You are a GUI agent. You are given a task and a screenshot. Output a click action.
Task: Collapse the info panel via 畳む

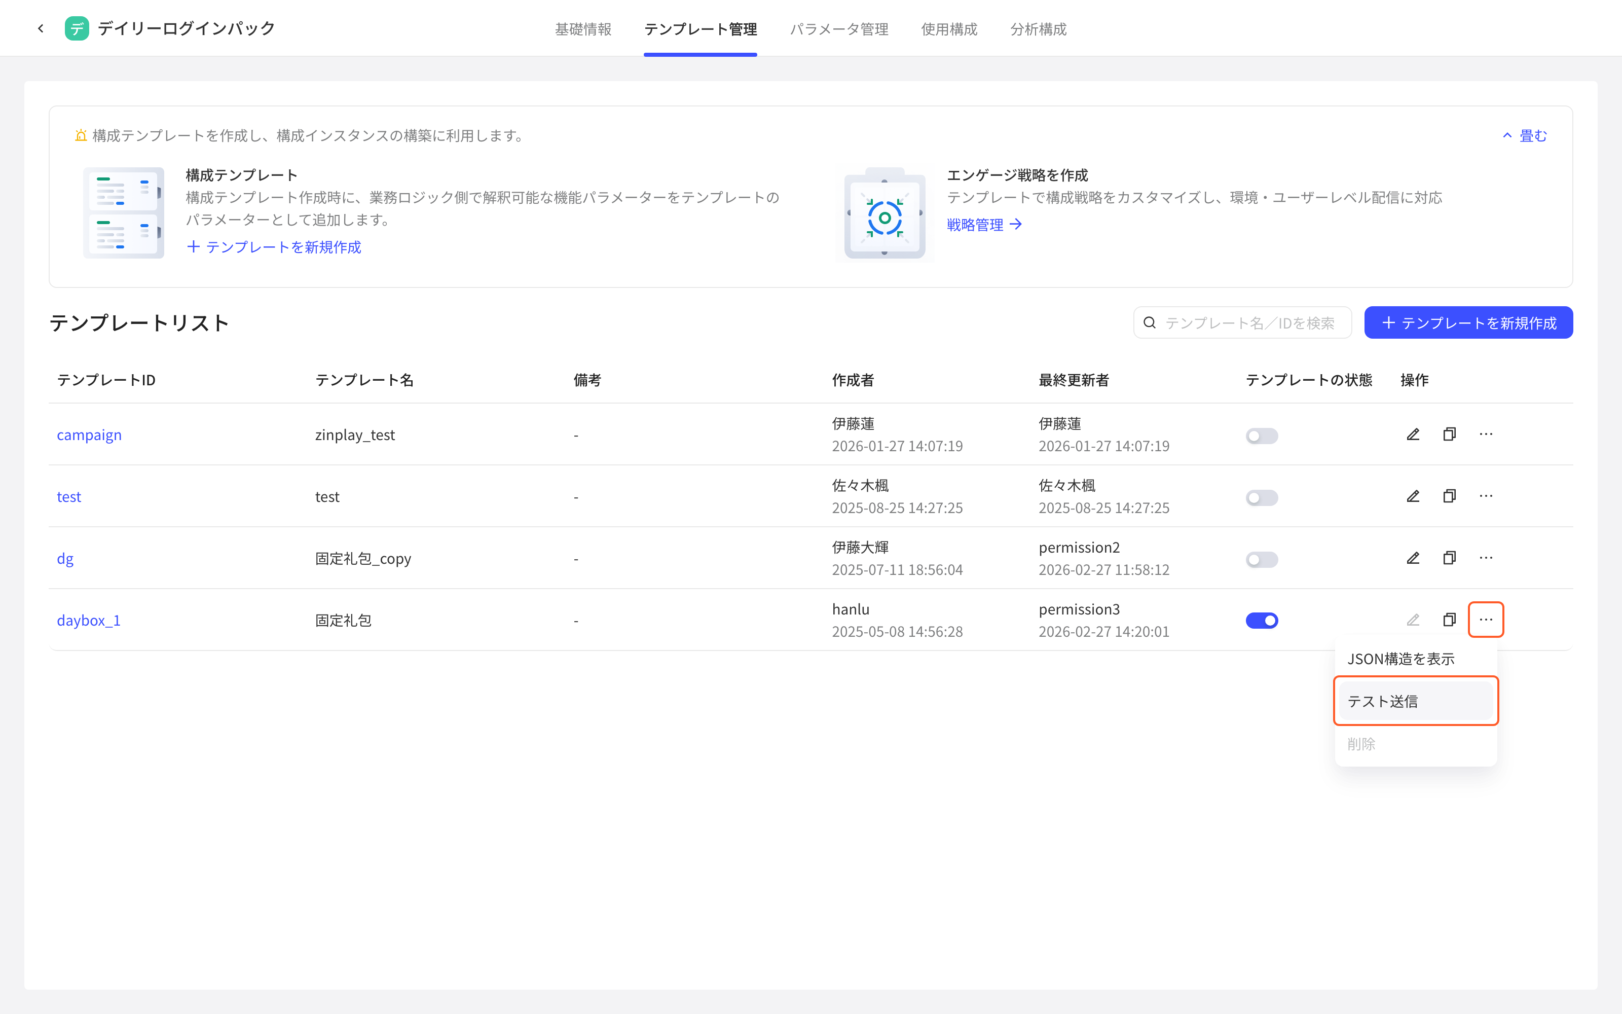tap(1525, 135)
